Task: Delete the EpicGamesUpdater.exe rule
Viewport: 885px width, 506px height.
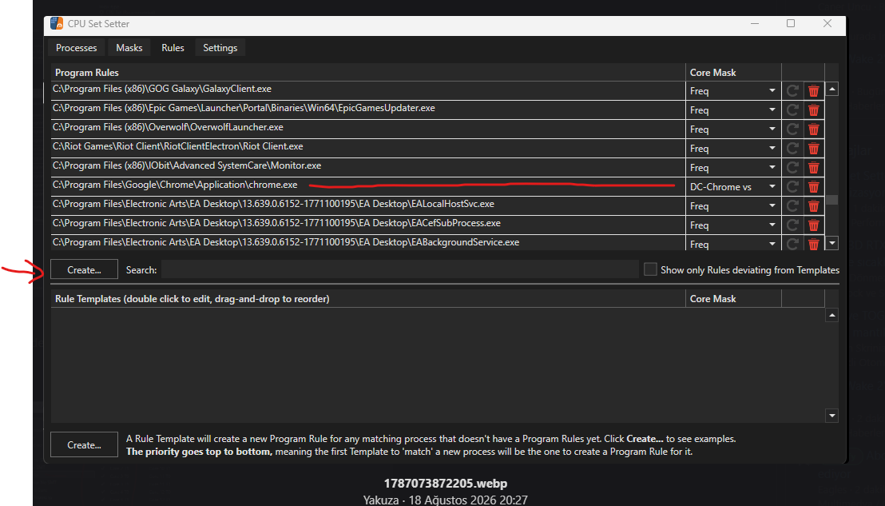Action: (813, 110)
